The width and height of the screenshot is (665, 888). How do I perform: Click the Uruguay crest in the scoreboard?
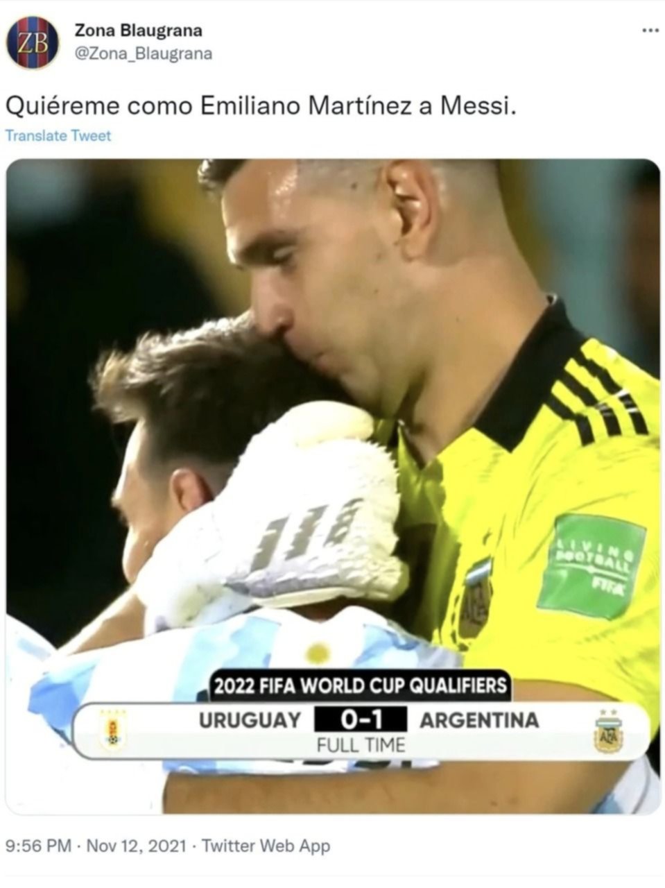(x=111, y=731)
